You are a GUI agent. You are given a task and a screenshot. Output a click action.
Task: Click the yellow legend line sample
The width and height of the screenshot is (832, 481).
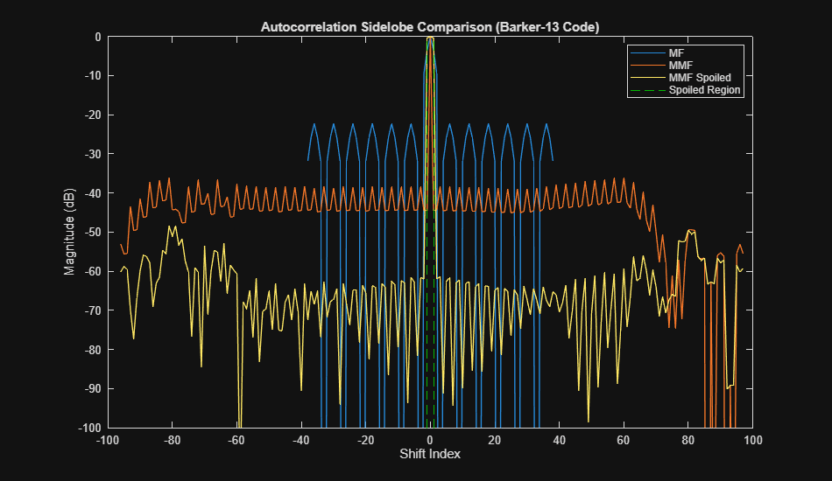(x=647, y=78)
